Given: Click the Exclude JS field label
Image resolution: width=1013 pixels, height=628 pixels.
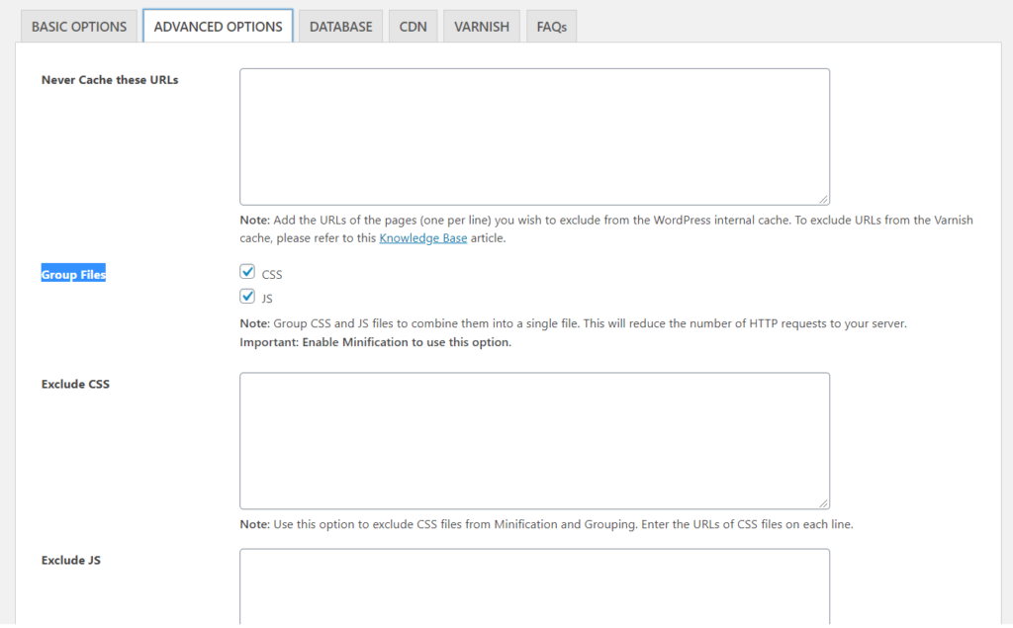Looking at the screenshot, I should (x=71, y=560).
